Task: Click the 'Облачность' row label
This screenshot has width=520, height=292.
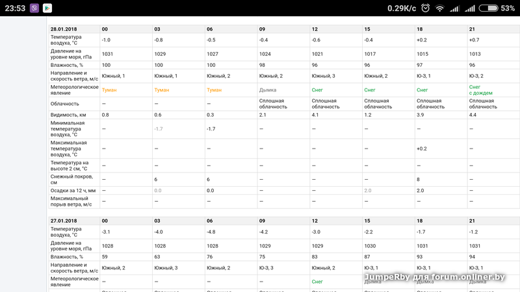Action: [x=64, y=104]
